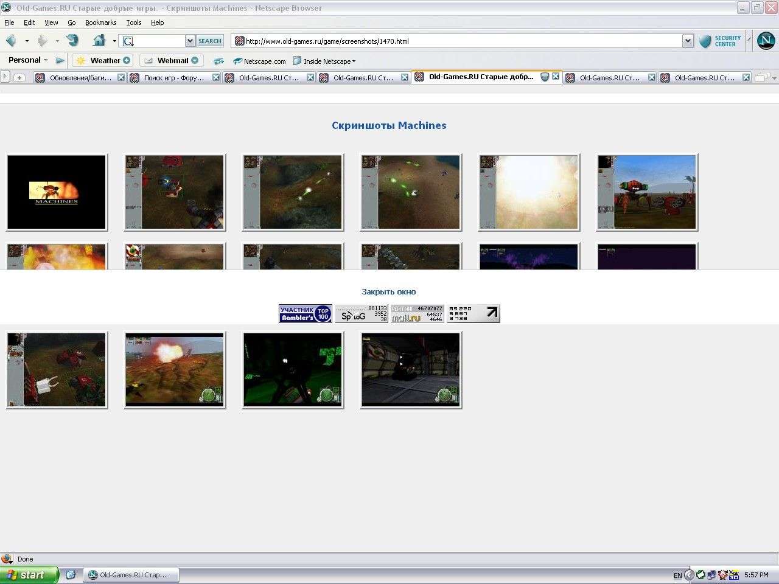Screen dimensions: 779x584
Task: Open the Bookmarks menu
Action: (100, 23)
